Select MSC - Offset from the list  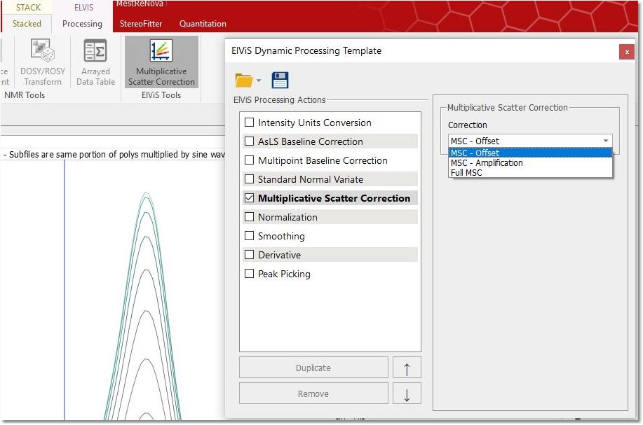(530, 153)
